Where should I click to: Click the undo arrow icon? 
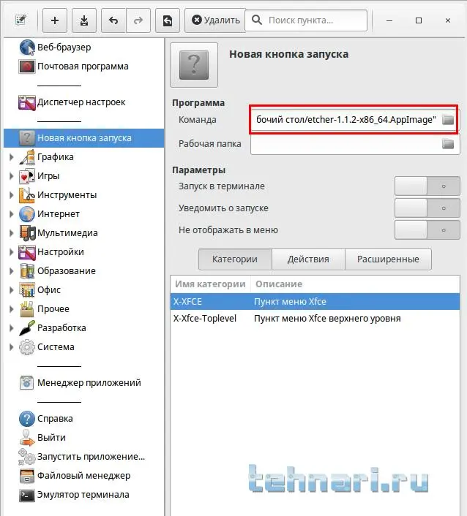113,20
